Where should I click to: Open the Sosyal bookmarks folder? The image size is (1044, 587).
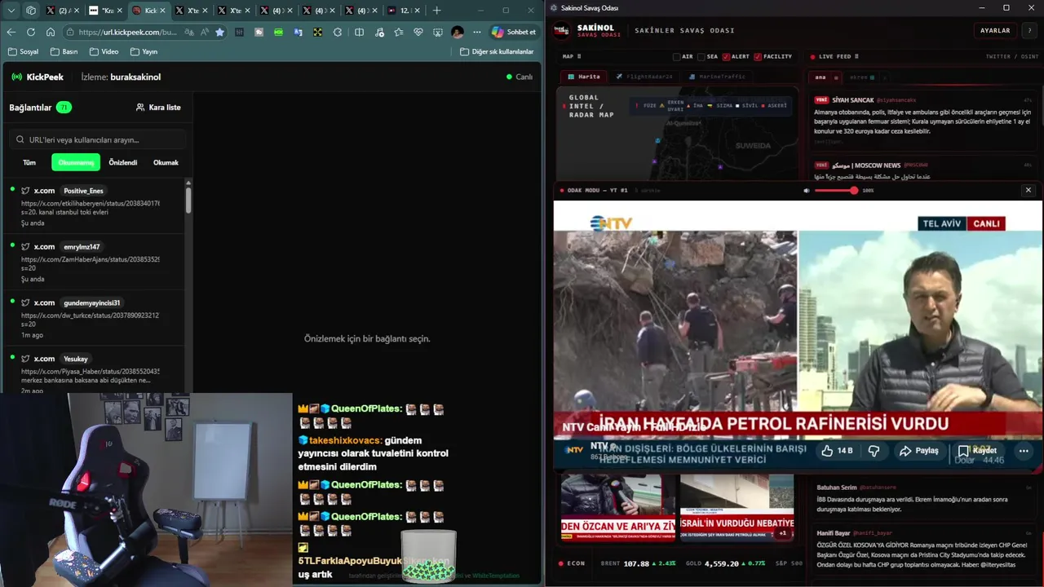(x=24, y=51)
